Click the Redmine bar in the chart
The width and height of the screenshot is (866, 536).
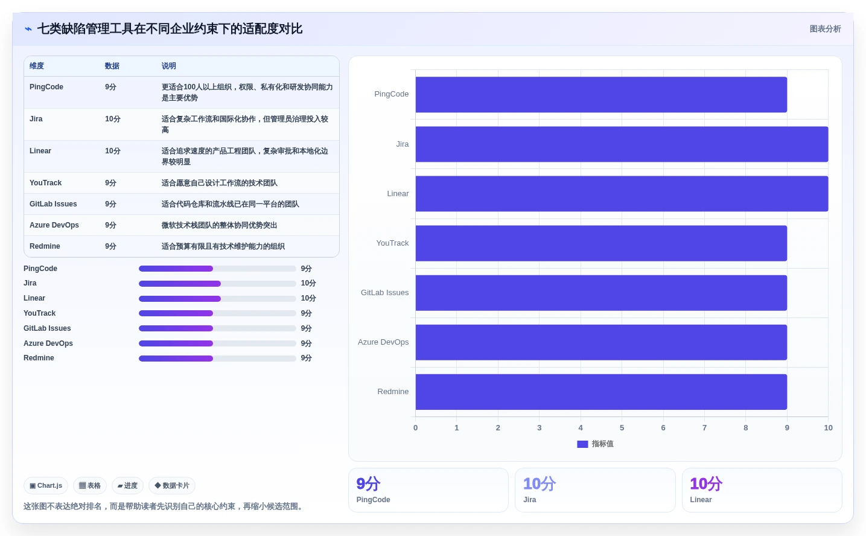click(x=601, y=392)
